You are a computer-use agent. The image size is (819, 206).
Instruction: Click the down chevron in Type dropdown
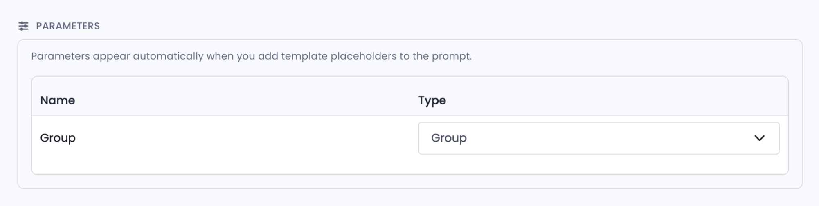[x=759, y=138]
